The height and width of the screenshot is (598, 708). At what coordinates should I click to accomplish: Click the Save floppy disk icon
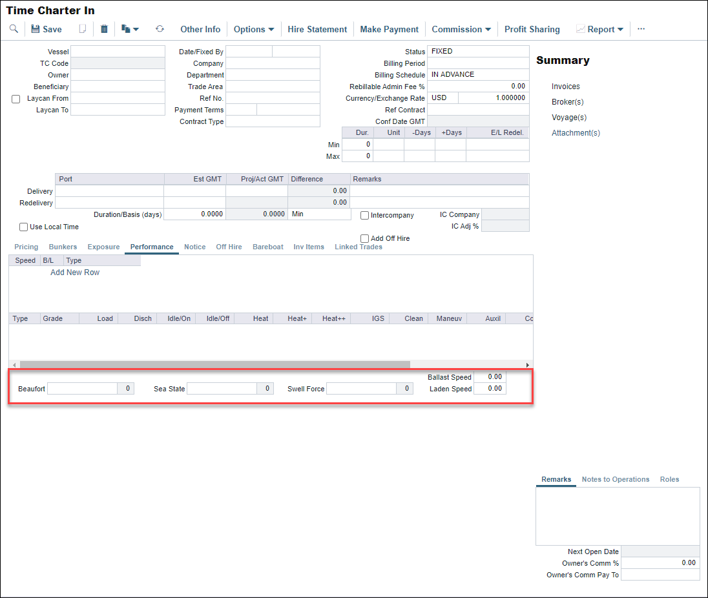point(36,29)
